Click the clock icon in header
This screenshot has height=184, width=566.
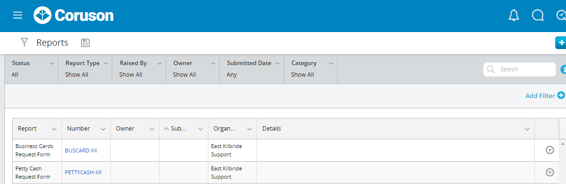coord(561,15)
